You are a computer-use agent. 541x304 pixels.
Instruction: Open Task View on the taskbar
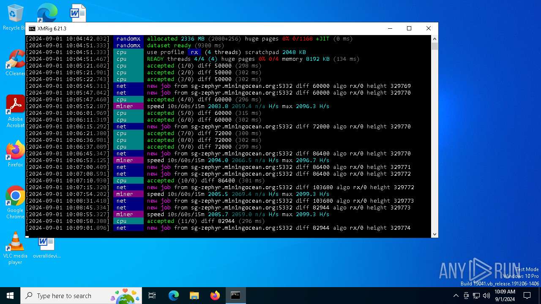click(x=152, y=296)
